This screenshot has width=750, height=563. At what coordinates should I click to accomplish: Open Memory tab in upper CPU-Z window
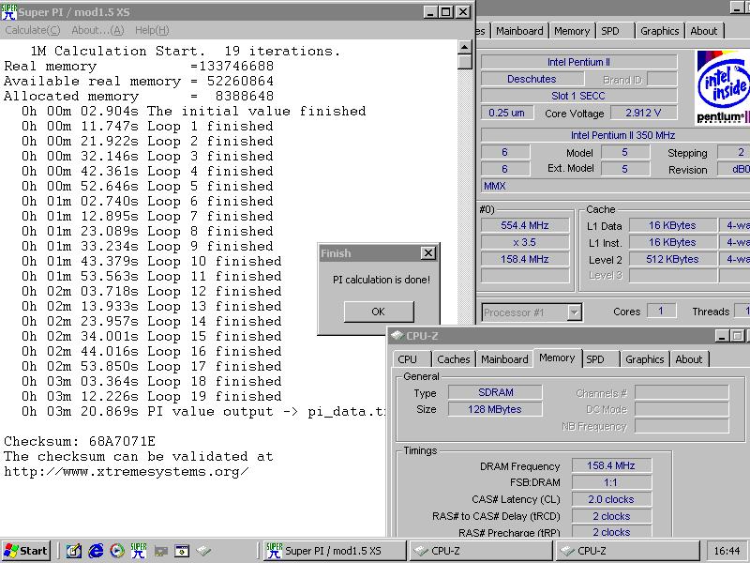pyautogui.click(x=572, y=31)
